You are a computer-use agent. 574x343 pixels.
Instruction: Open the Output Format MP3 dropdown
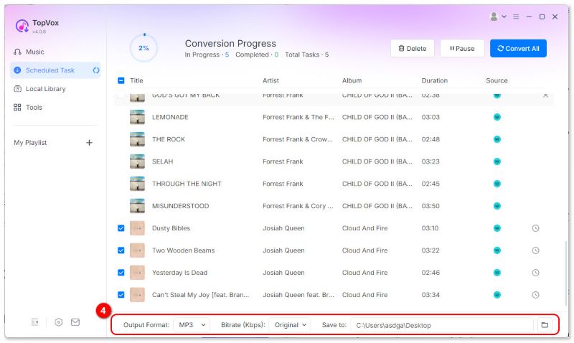tap(192, 325)
